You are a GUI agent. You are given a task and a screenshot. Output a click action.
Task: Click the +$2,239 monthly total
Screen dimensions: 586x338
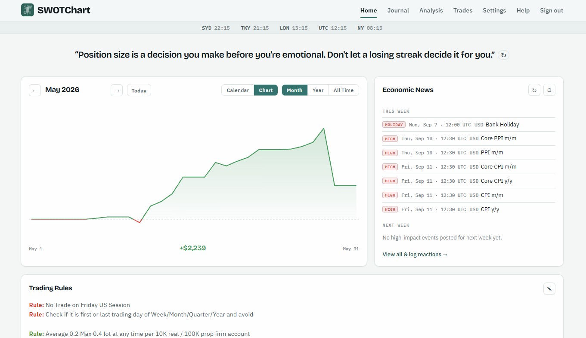tap(192, 248)
